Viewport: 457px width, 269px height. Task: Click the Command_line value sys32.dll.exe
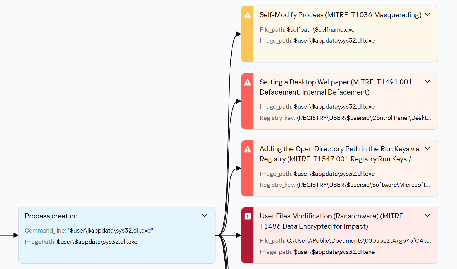[x=110, y=230]
